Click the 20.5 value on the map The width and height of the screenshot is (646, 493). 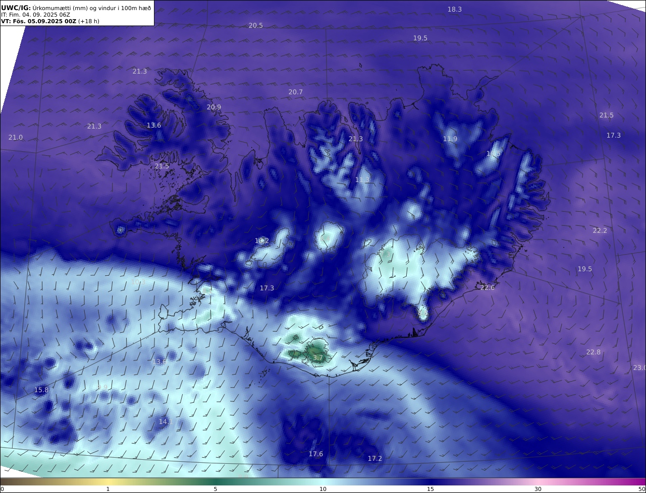coord(256,25)
